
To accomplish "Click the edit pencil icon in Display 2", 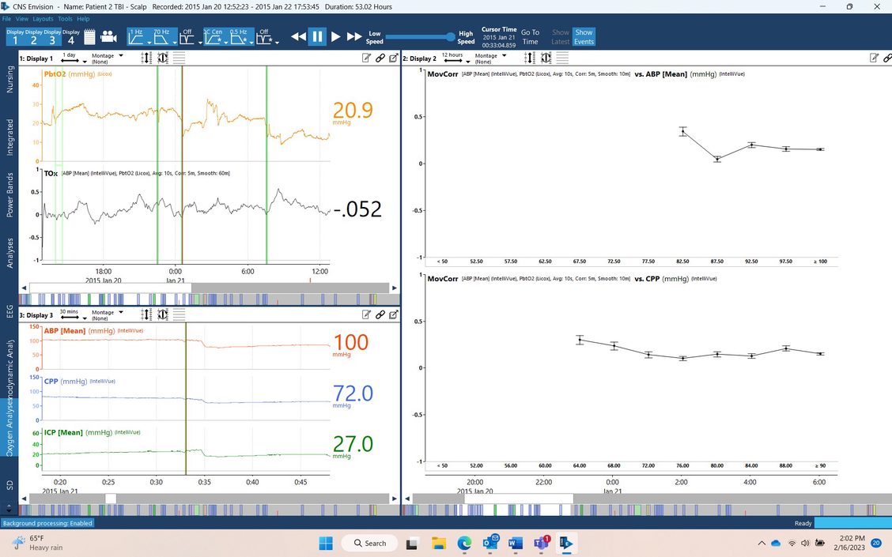I will pos(874,58).
